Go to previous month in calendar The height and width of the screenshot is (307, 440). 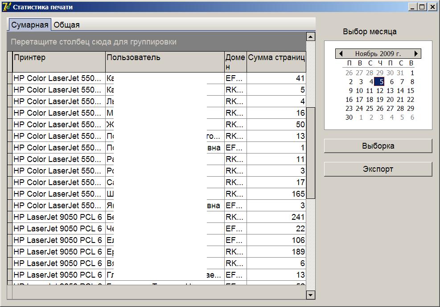pyautogui.click(x=341, y=54)
